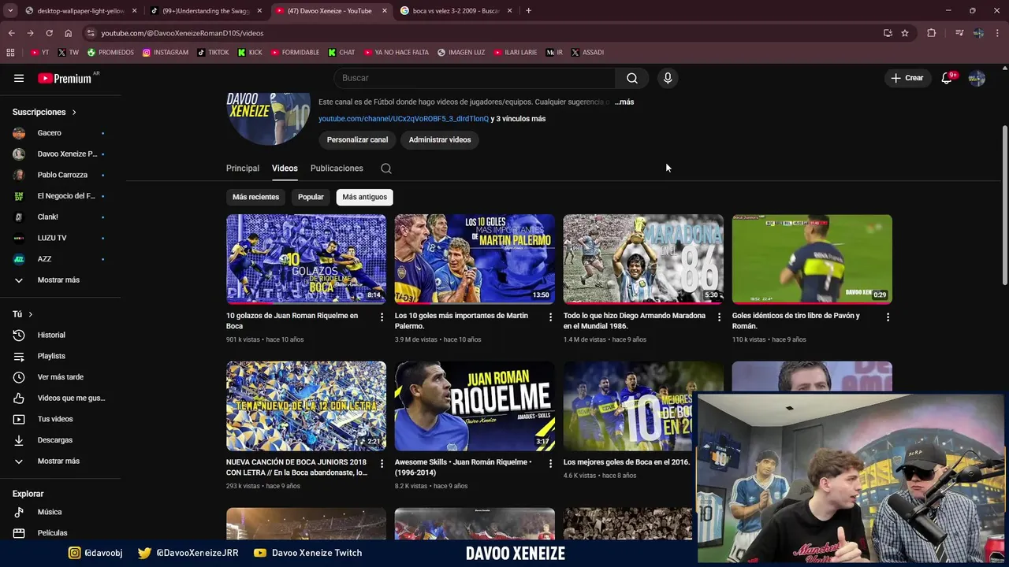The width and height of the screenshot is (1009, 567).
Task: Click the browser home button
Action: click(68, 33)
